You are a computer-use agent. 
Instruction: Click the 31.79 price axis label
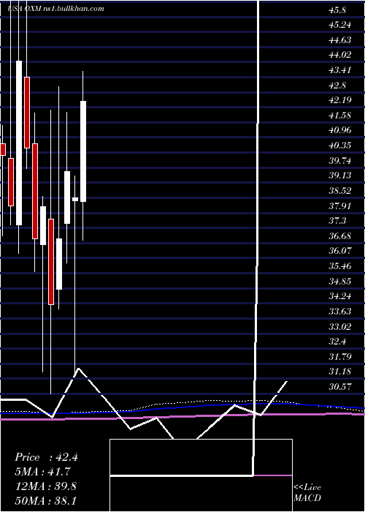coord(340,357)
